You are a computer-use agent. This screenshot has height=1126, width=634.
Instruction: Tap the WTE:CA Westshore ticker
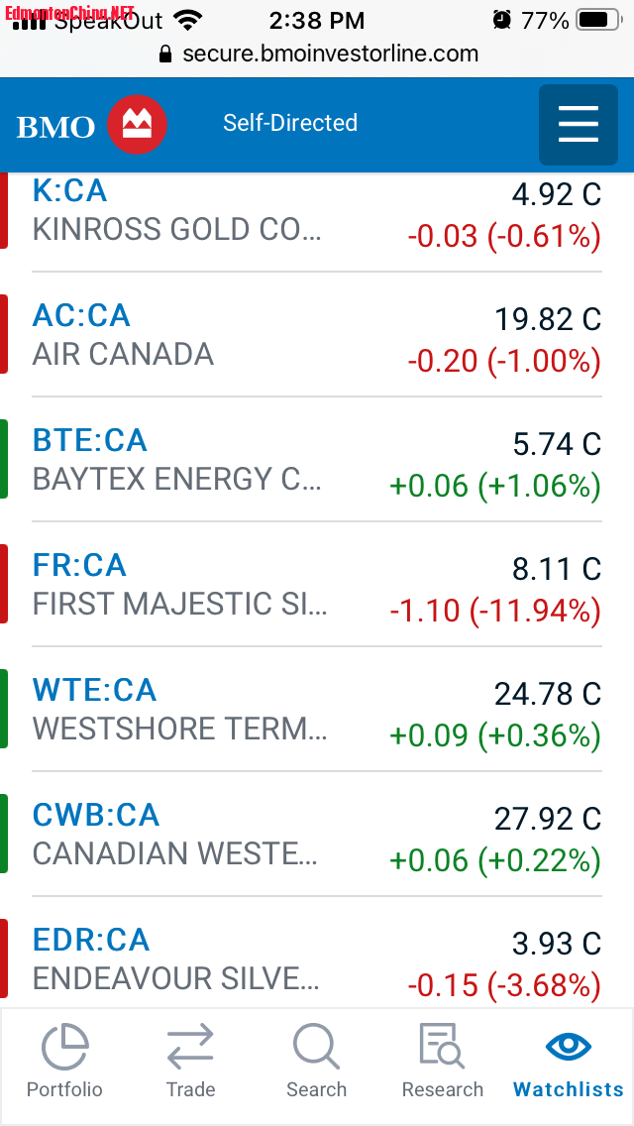pyautogui.click(x=94, y=690)
